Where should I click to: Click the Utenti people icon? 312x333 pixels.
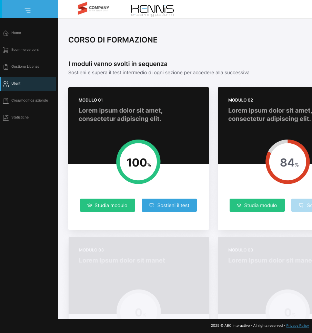click(x=6, y=84)
